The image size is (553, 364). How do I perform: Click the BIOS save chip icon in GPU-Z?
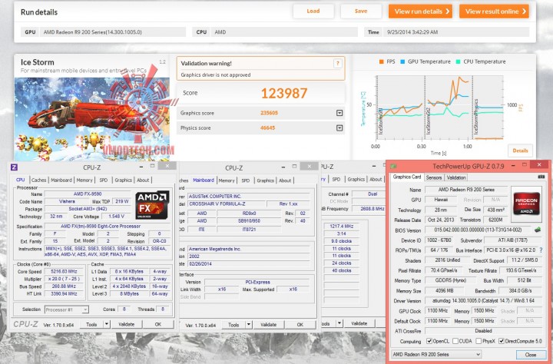coord(538,230)
